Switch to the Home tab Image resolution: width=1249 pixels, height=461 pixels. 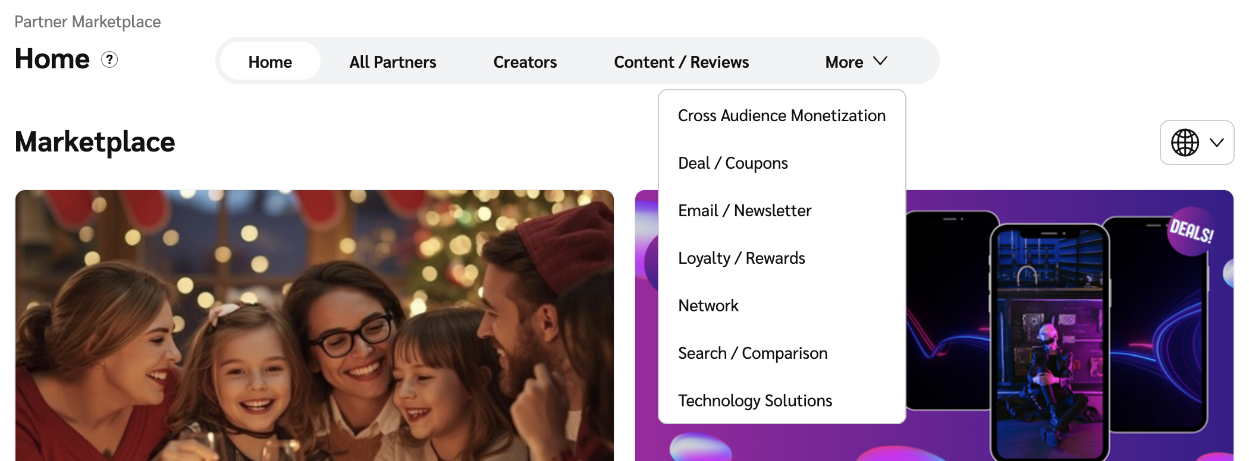tap(270, 62)
